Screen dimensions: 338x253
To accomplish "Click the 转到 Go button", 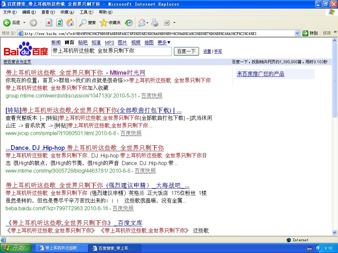I will pyautogui.click(x=310, y=33).
